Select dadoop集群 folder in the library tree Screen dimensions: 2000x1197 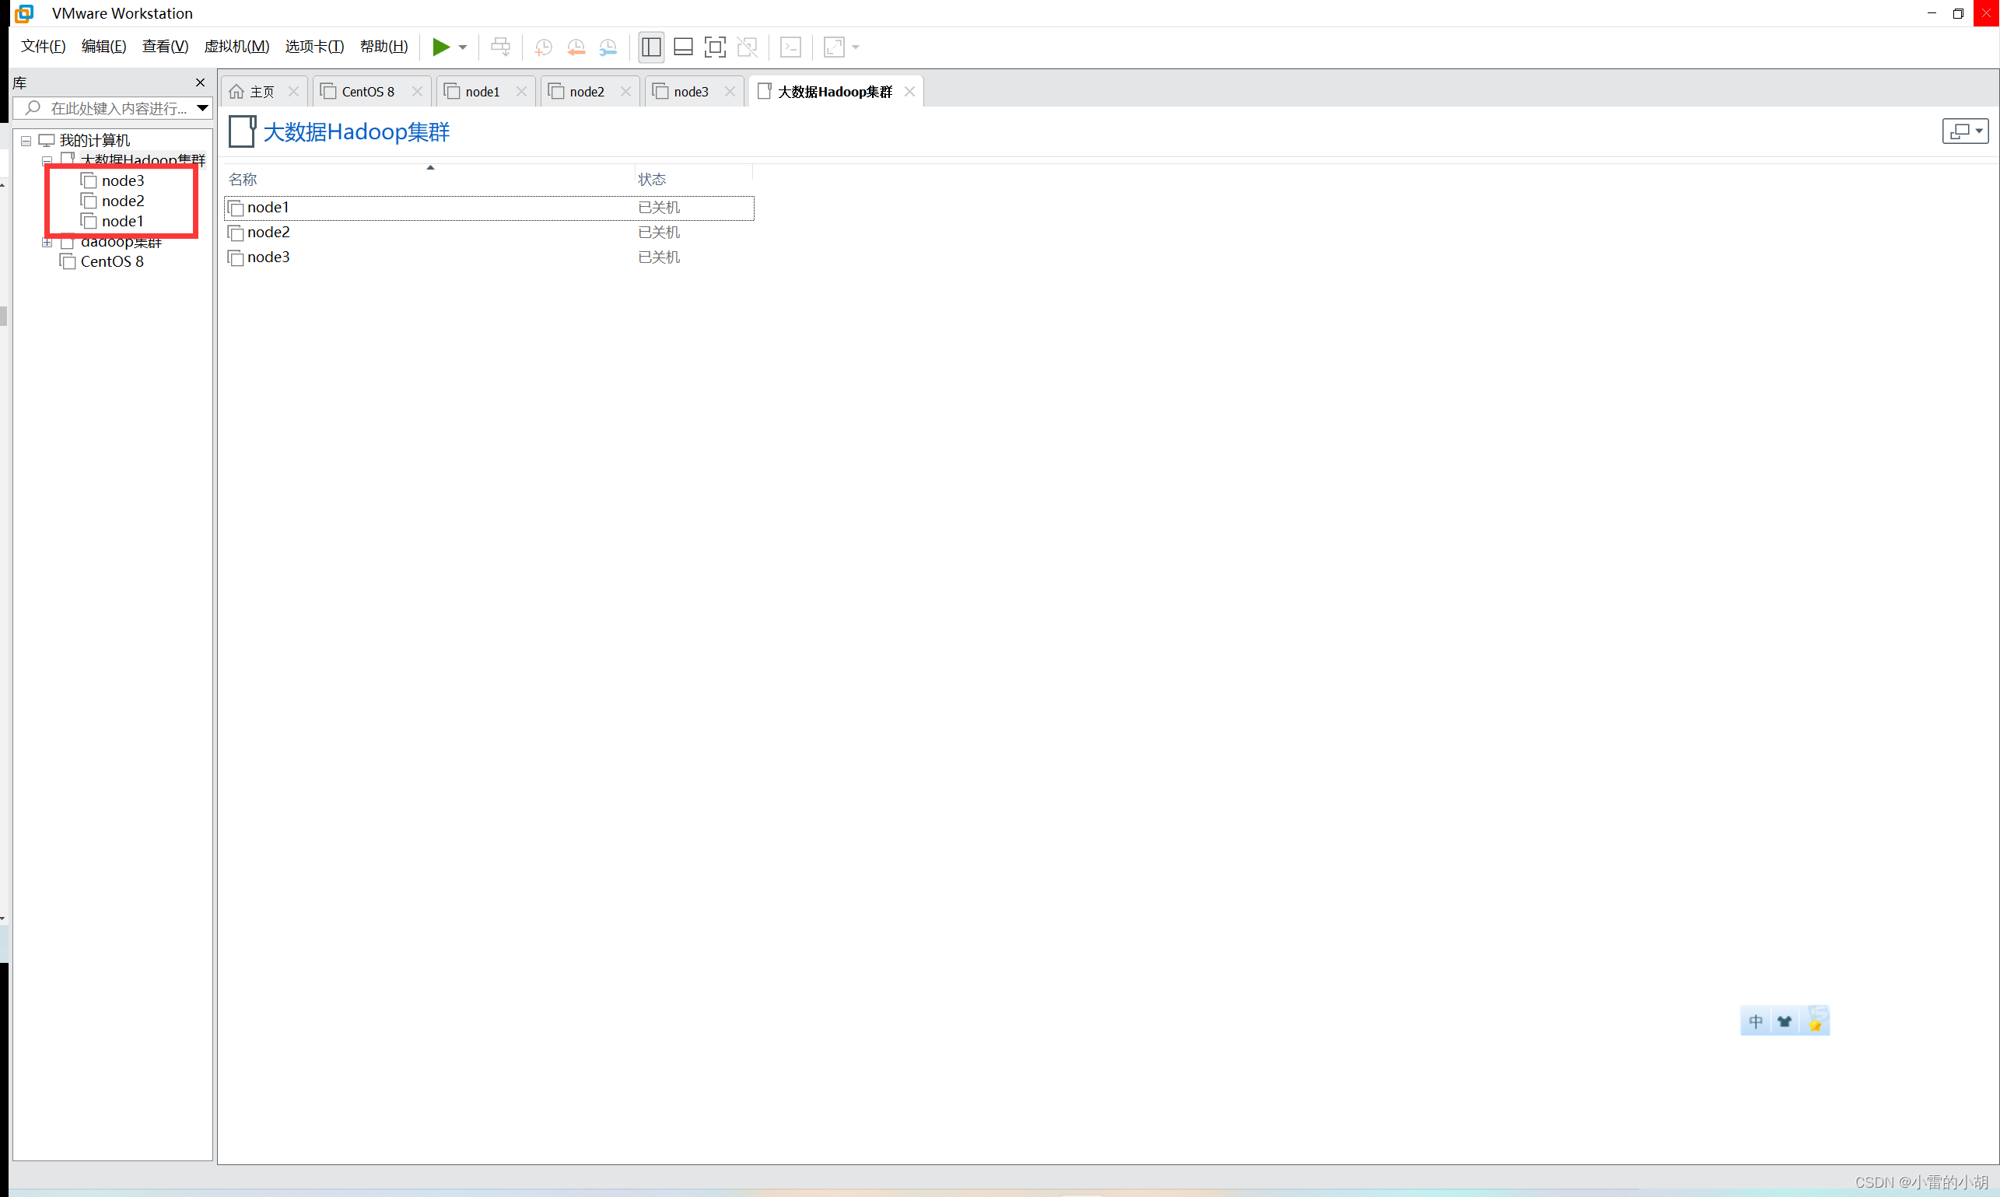121,242
